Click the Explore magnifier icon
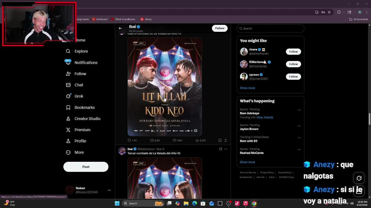 [x=68, y=51]
